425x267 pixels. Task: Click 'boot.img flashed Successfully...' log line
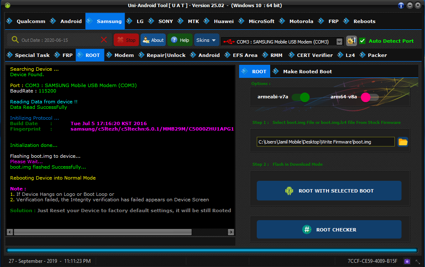(48, 167)
